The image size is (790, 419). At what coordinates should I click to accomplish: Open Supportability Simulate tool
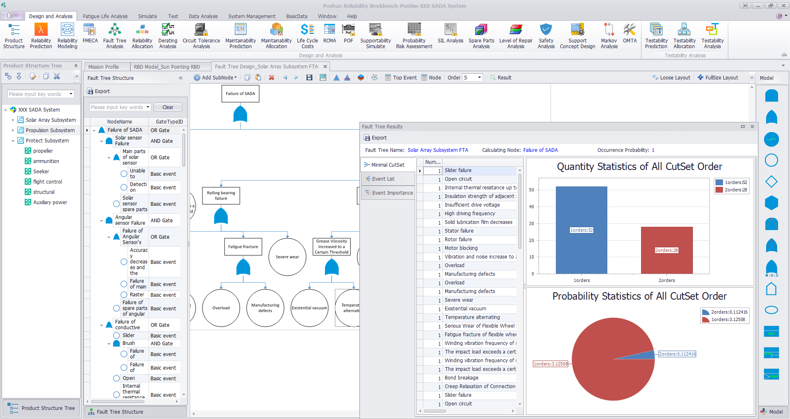click(376, 36)
